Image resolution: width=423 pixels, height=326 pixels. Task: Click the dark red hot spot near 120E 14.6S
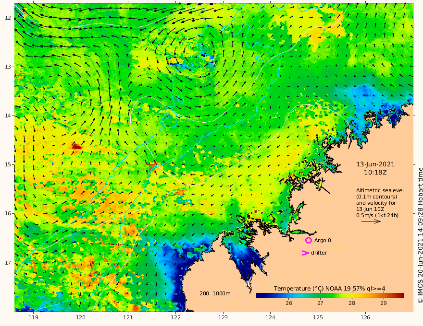click(x=76, y=147)
